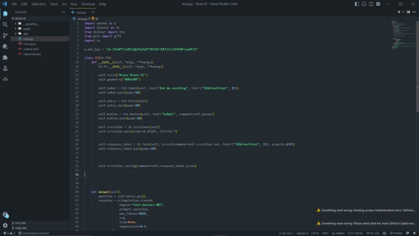Customize layout from title bar icon
The image size is (419, 236).
[x=378, y=4]
